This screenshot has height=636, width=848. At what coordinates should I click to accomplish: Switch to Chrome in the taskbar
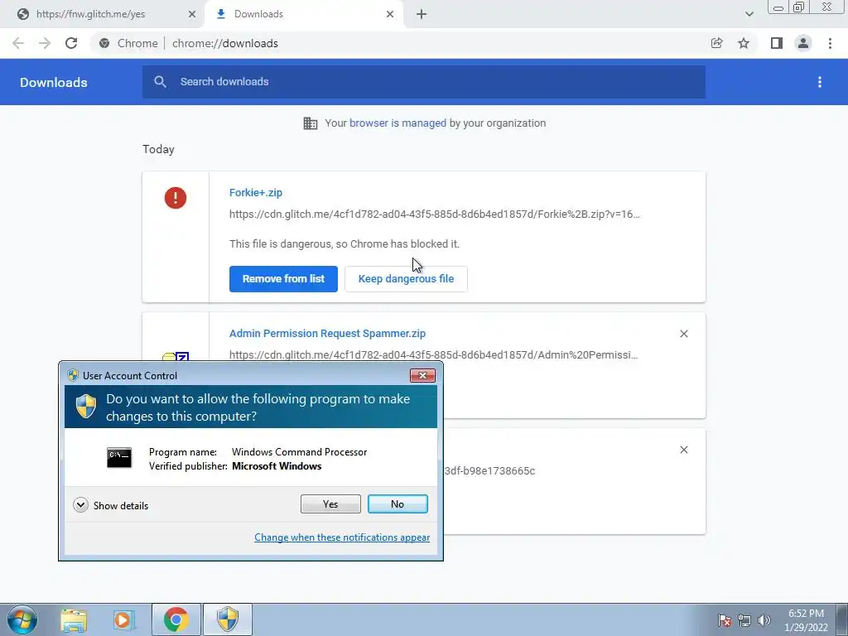176,619
